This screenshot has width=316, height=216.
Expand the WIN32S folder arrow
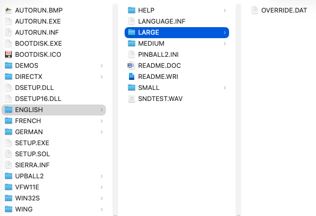click(x=101, y=198)
